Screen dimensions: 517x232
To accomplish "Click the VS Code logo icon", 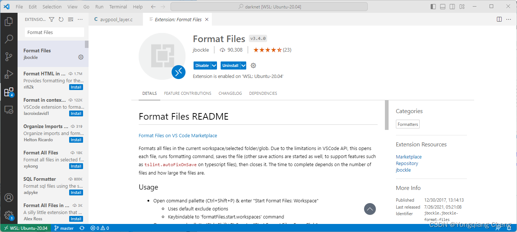I will point(7,7).
